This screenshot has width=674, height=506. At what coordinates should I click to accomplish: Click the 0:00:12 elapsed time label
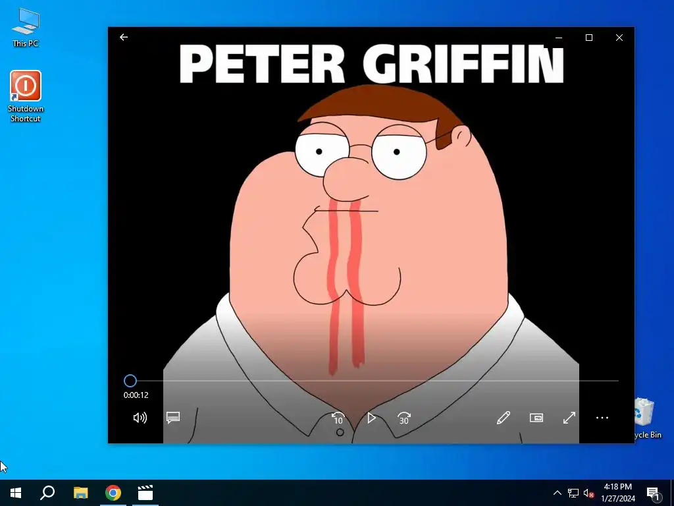coord(136,395)
